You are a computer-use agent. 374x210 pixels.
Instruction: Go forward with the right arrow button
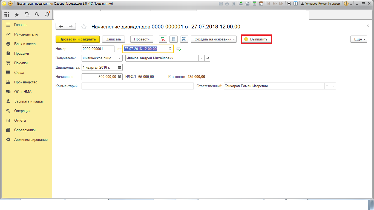coord(71,26)
